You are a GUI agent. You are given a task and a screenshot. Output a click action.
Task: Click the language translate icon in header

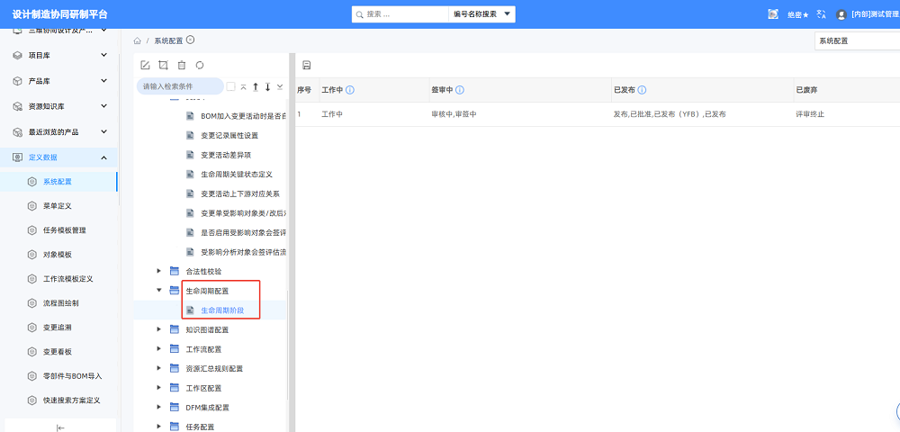pyautogui.click(x=822, y=14)
